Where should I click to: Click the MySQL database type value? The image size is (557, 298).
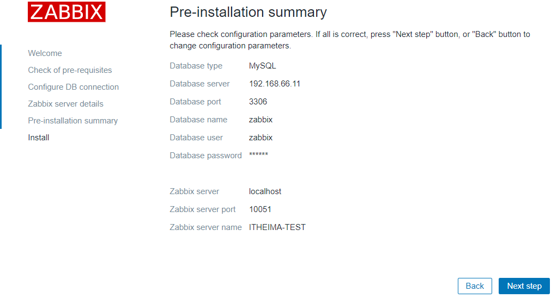click(x=262, y=66)
